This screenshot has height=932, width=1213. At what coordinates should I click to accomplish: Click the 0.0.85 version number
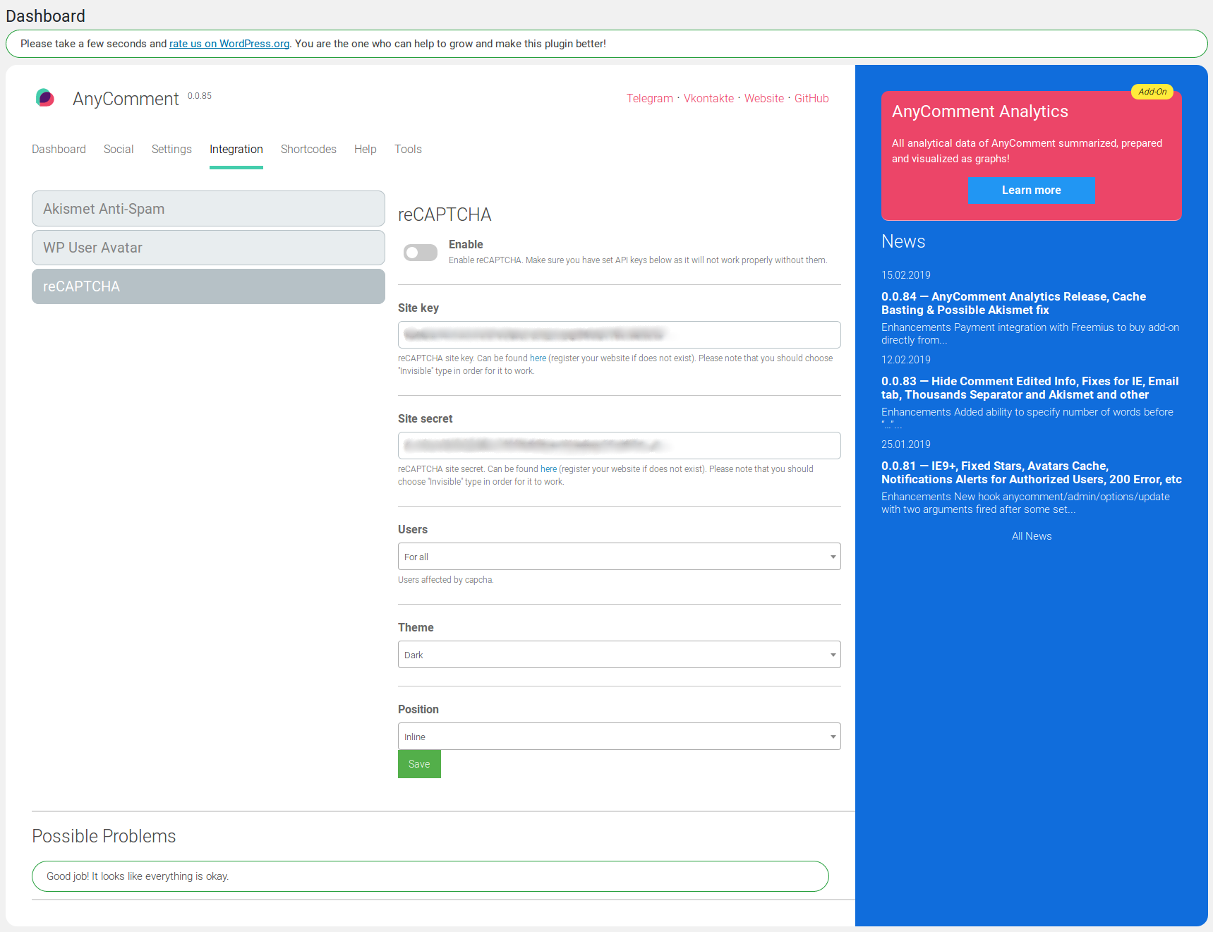[x=200, y=96]
